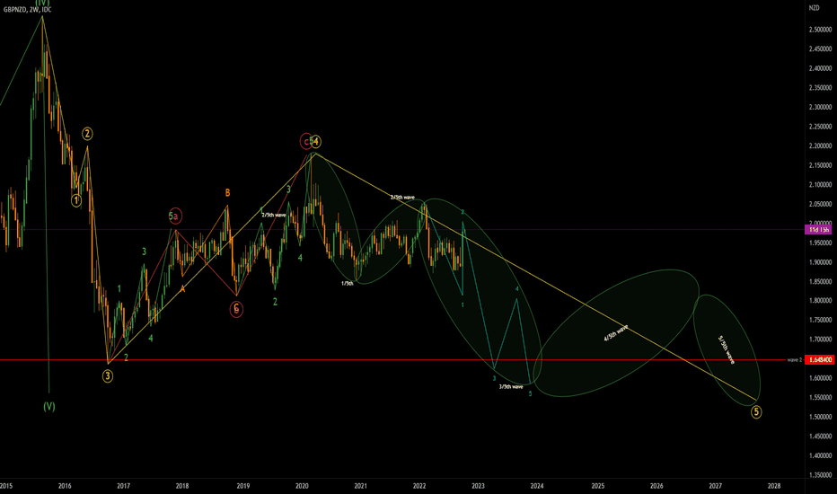
Task: Click the 1.350000 price axis label
Action: click(x=820, y=475)
